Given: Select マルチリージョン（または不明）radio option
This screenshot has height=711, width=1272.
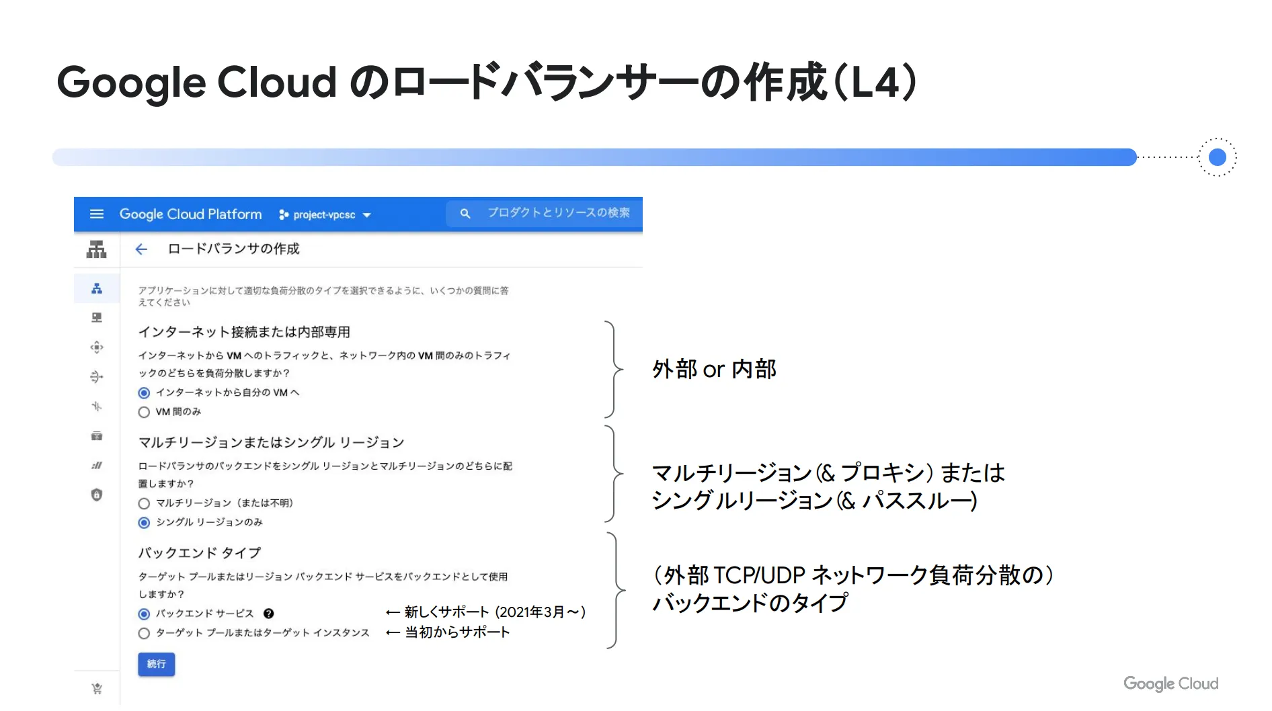Looking at the screenshot, I should [144, 503].
